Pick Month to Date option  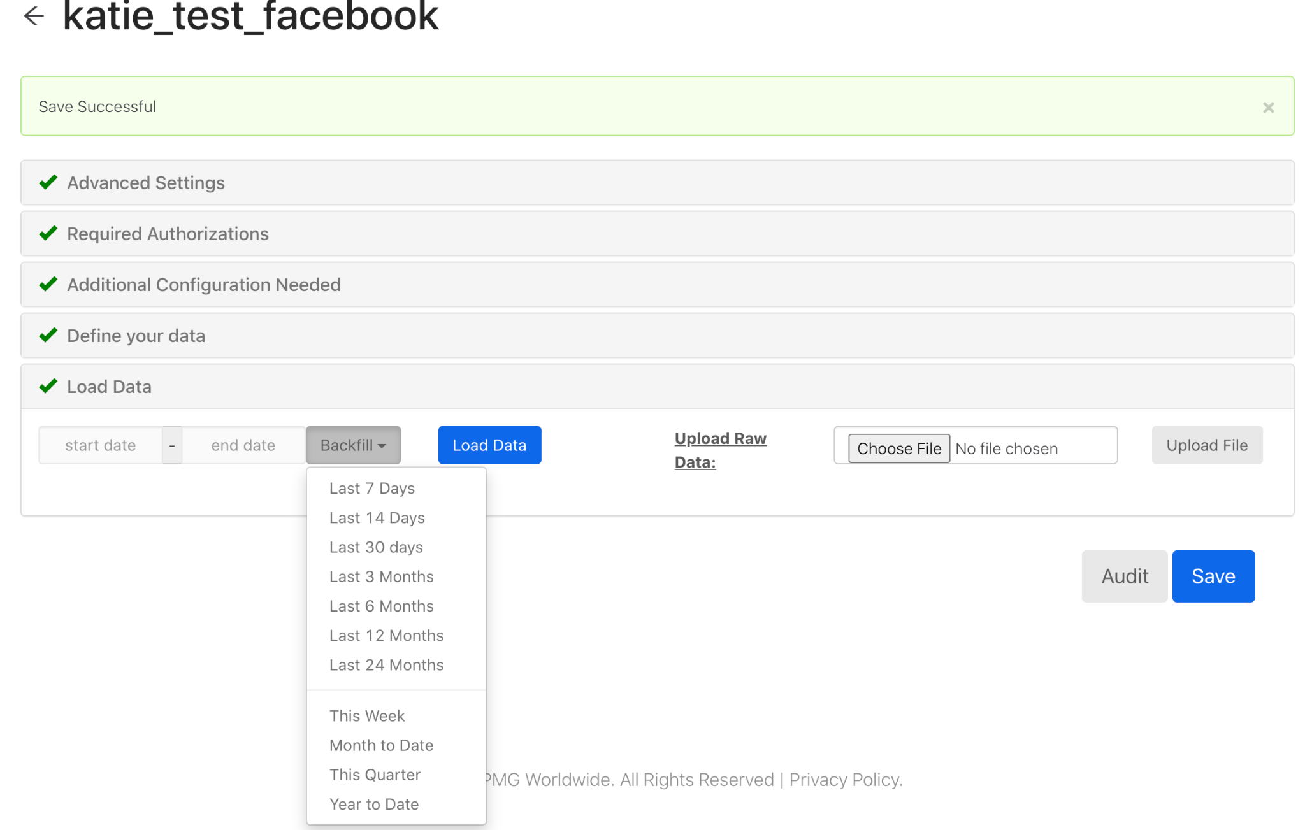381,745
